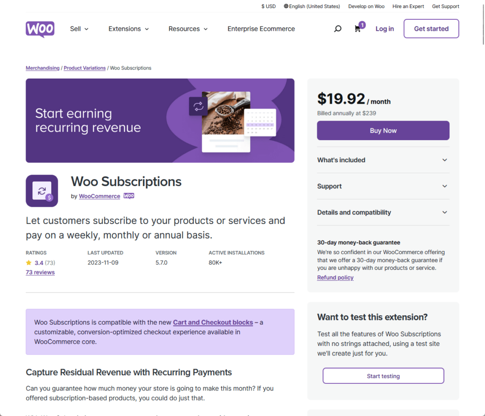Open the Sell dropdown menu
This screenshot has width=485, height=416.
[79, 29]
